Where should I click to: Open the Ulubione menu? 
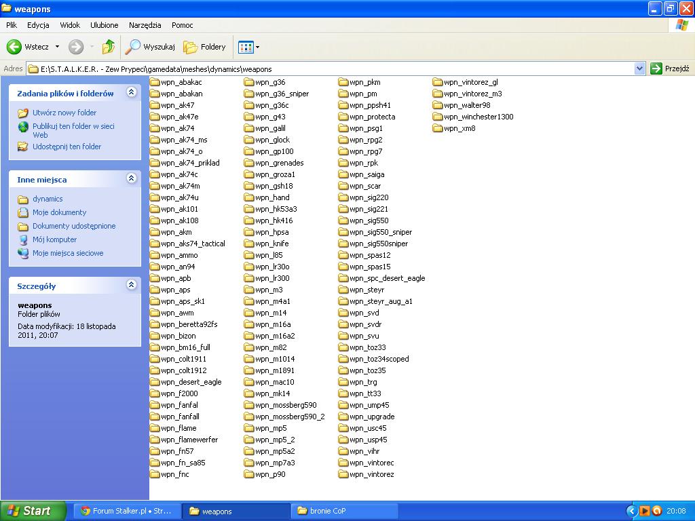[x=104, y=25]
